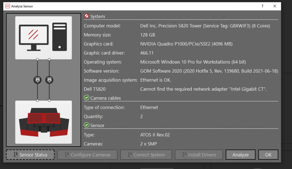The image size is (292, 169).
Task: Click the Correct System button
Action: (x=146, y=155)
